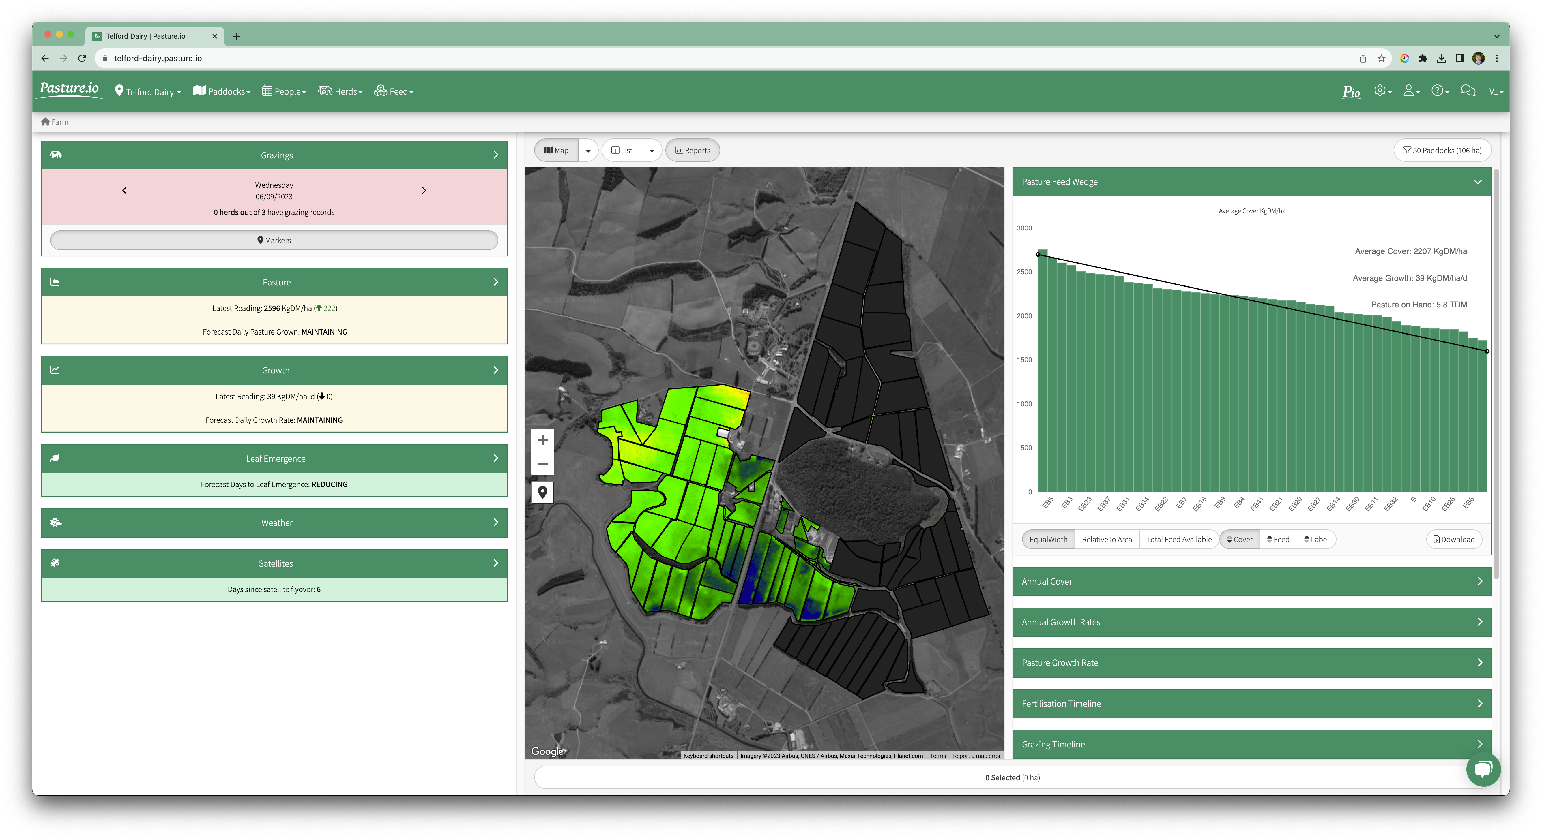
Task: Open the Pio assistant icon
Action: [x=1351, y=91]
